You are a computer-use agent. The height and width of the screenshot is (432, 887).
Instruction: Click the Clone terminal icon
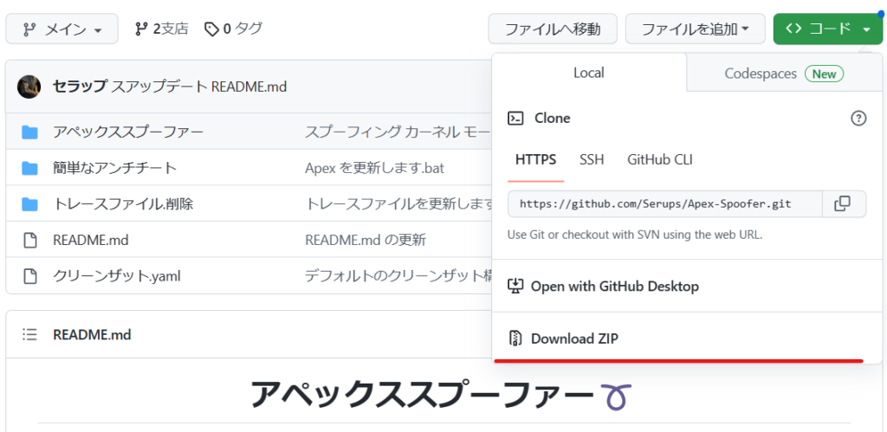(x=516, y=119)
